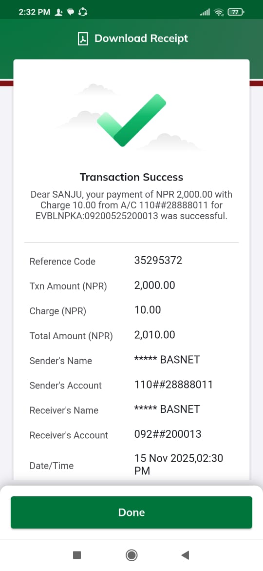
Task: Tap the sync circle notification icon
Action: click(x=83, y=12)
